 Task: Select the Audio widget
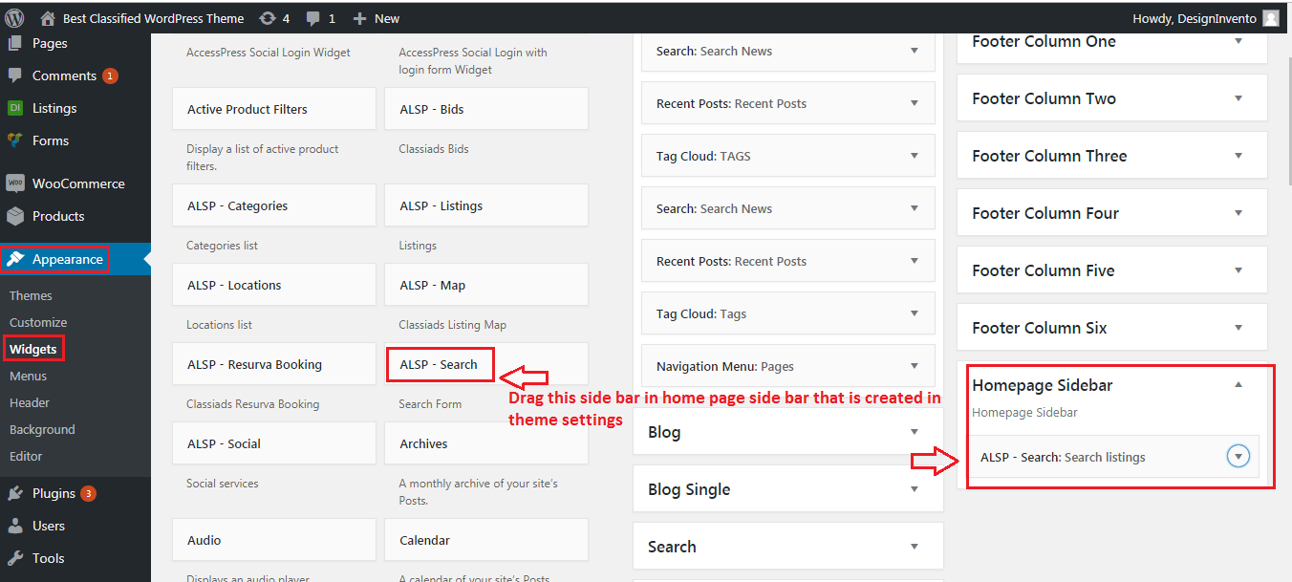(274, 541)
